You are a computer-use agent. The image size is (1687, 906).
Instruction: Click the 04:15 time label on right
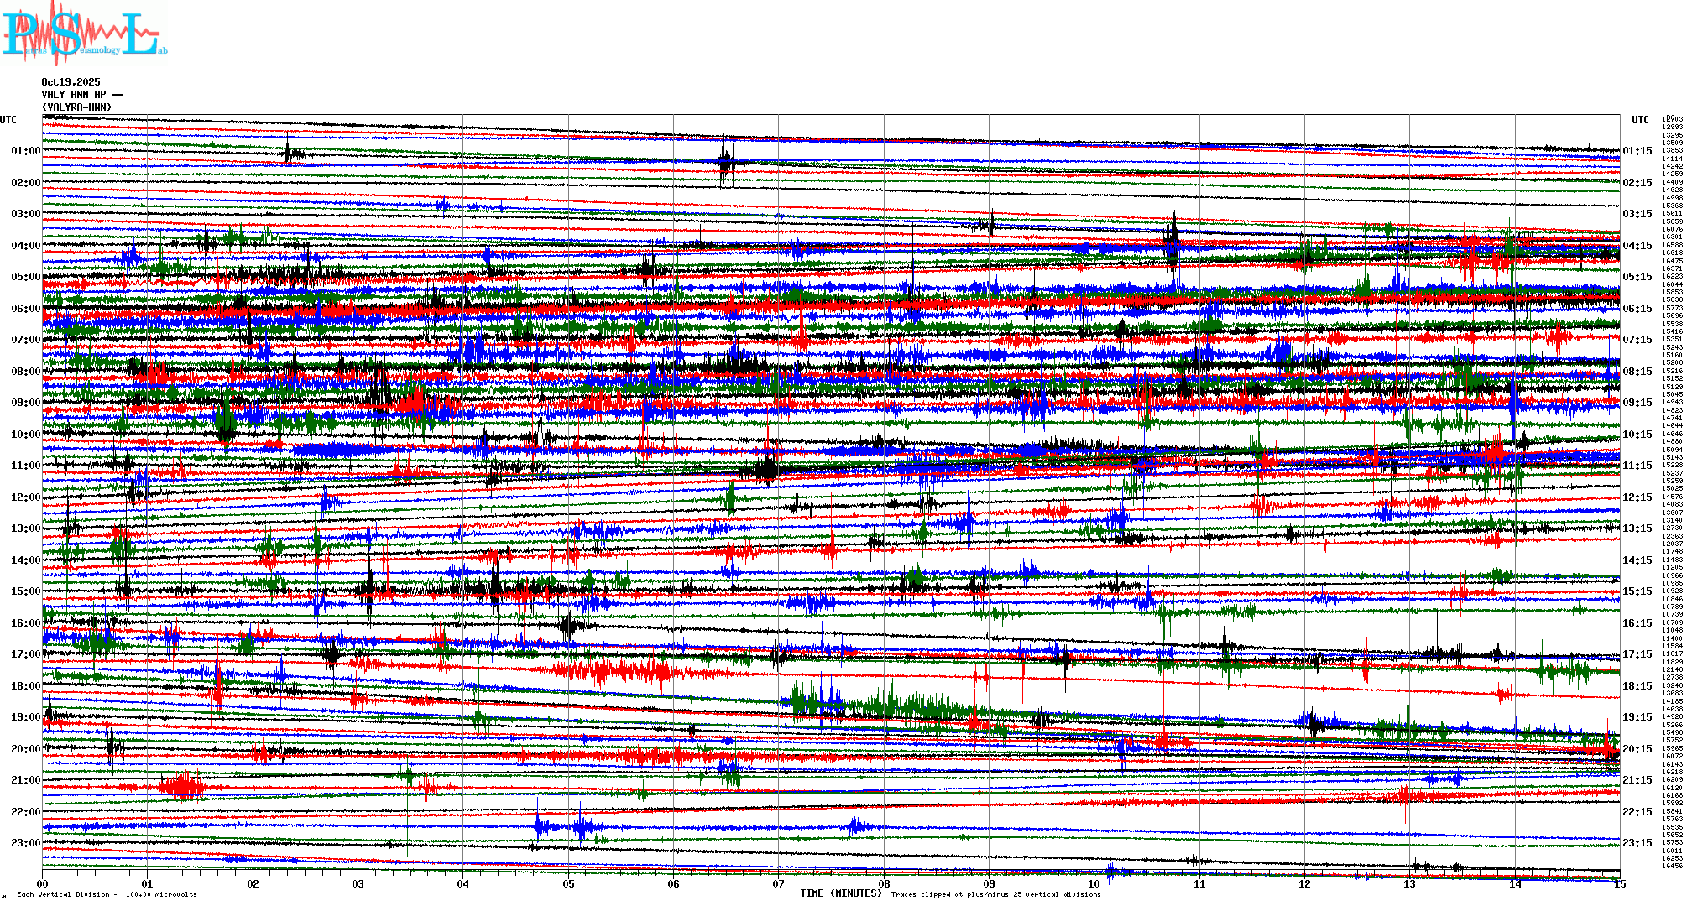click(x=1637, y=246)
